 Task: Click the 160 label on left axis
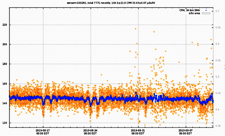4,84
